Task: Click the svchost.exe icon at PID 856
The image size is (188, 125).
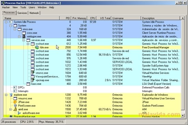Action: [x=32, y=55]
